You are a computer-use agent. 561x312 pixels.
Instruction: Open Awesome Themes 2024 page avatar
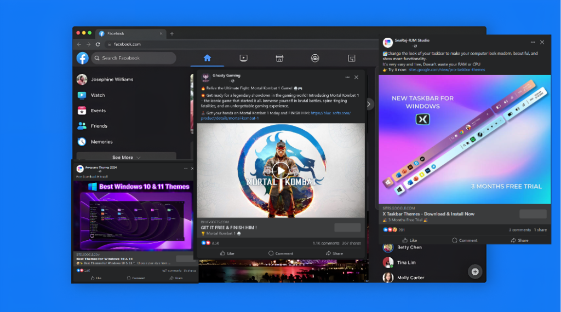[x=80, y=169]
